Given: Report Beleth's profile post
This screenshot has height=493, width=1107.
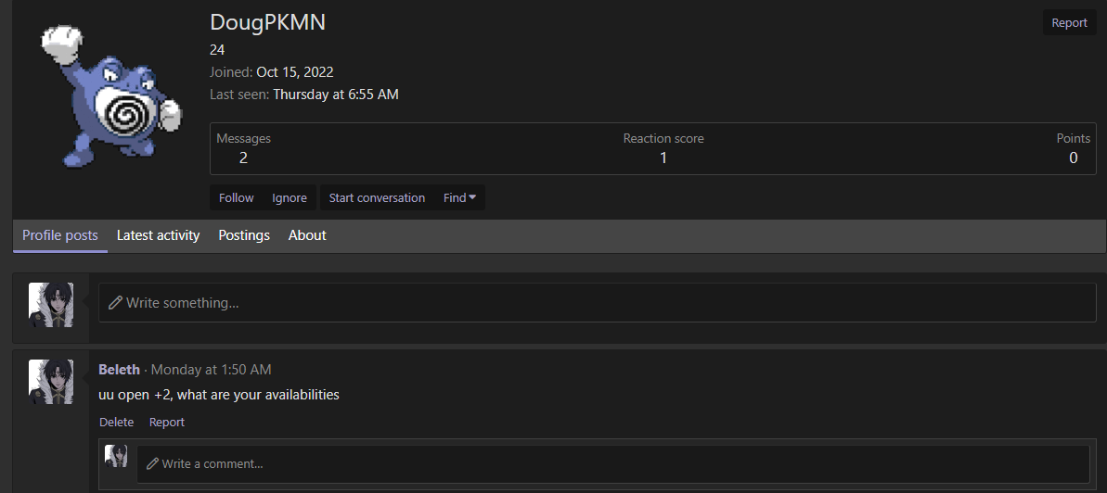Looking at the screenshot, I should click(167, 422).
